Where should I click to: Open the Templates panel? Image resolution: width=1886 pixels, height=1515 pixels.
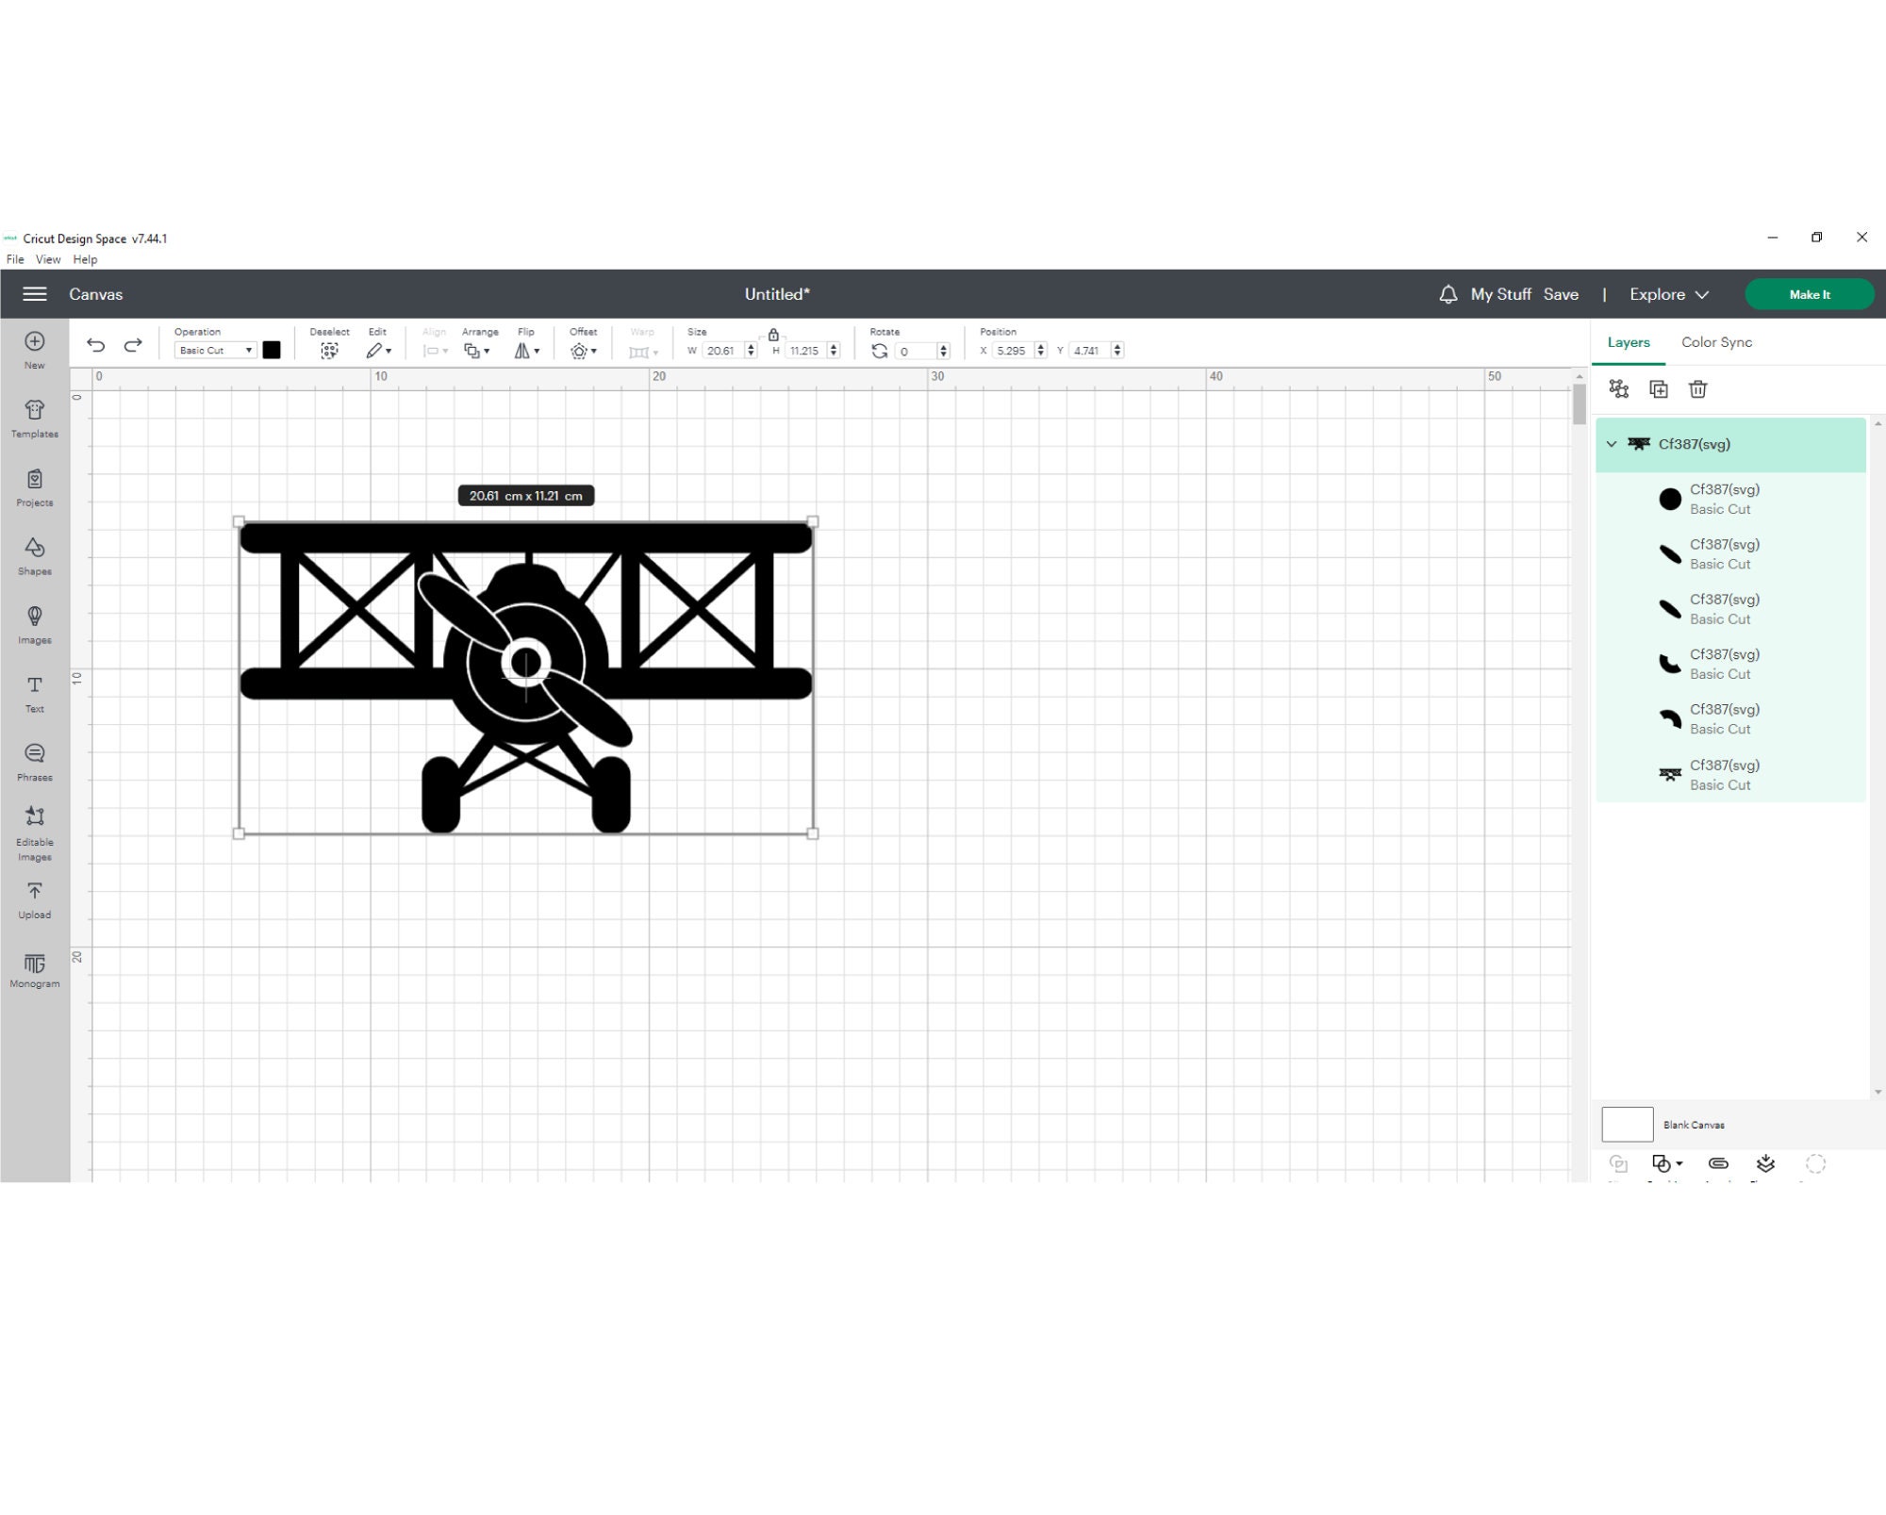coord(34,418)
